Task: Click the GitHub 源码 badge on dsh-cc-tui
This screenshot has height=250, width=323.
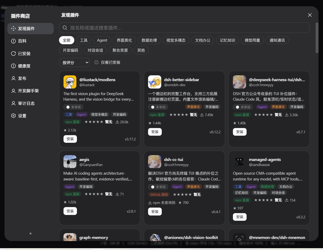Action: pyautogui.click(x=159, y=194)
